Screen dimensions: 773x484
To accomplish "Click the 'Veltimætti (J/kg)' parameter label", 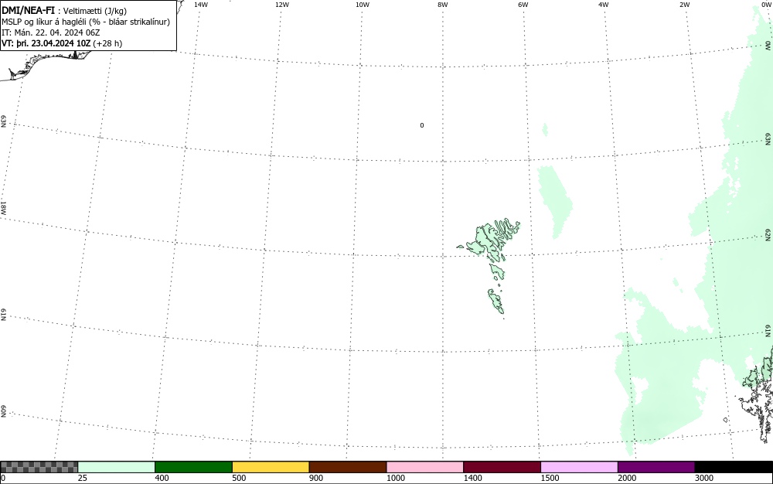I will [94, 12].
